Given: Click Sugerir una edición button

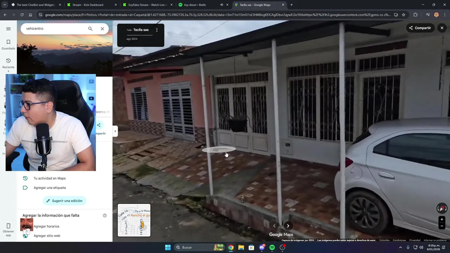Looking at the screenshot, I should [x=64, y=201].
